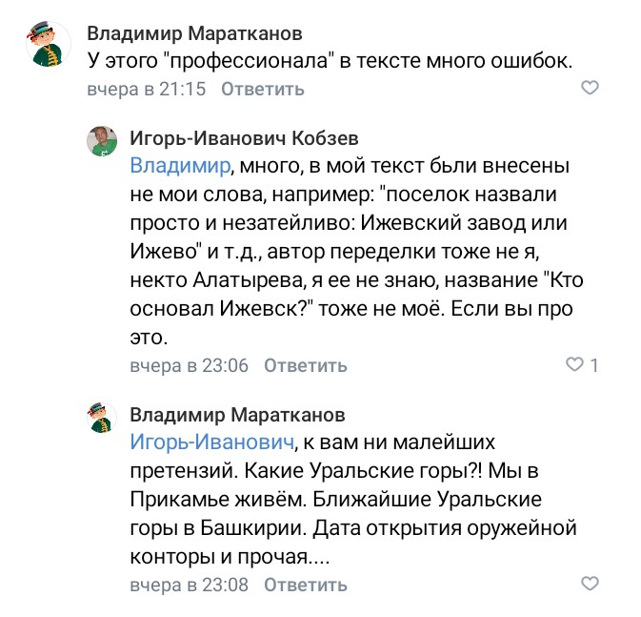Like the reply posted at 23:08
Image resolution: width=641 pixels, height=617 pixels.
pyautogui.click(x=590, y=584)
